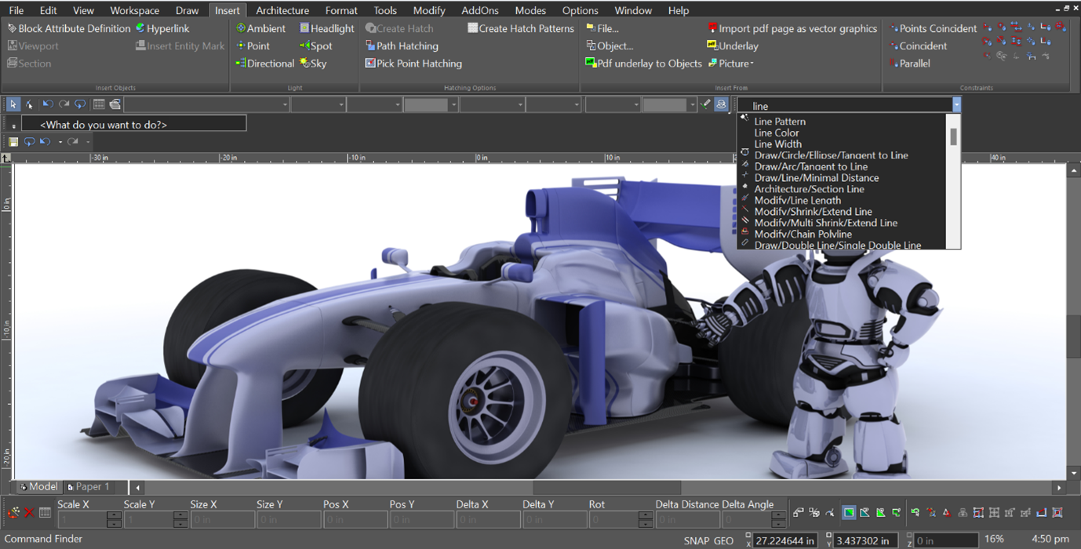The height and width of the screenshot is (549, 1081).
Task: Click the suggestion list scrollbar thumb
Action: [953, 137]
